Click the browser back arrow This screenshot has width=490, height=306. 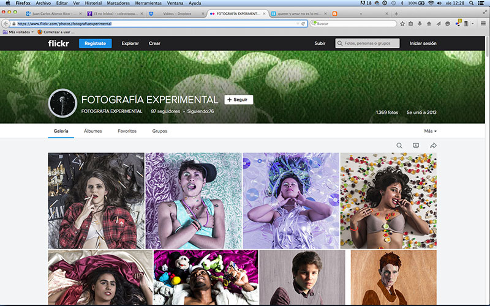coord(6,23)
